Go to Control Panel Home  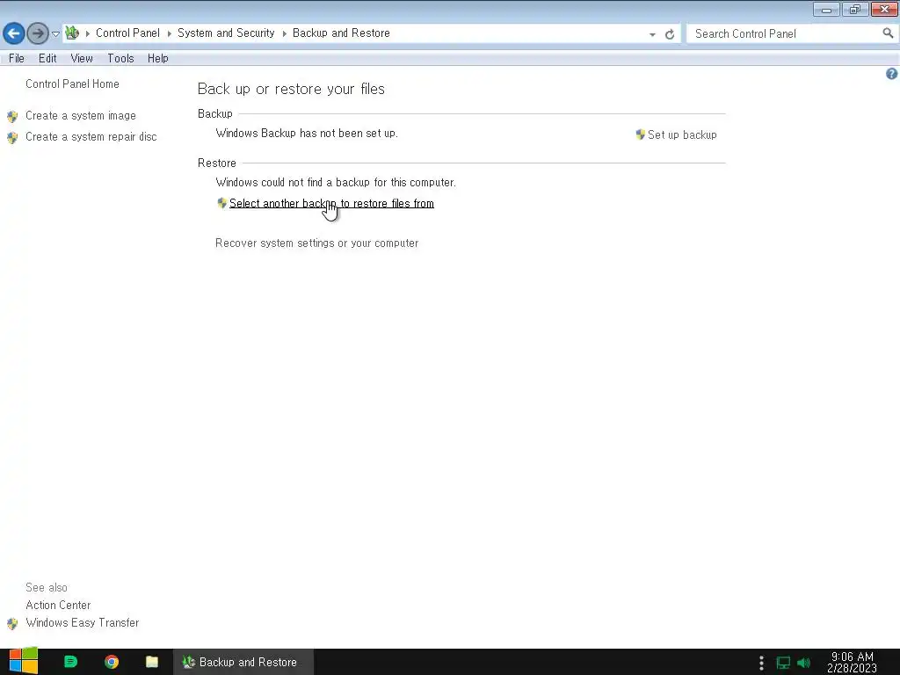(72, 83)
